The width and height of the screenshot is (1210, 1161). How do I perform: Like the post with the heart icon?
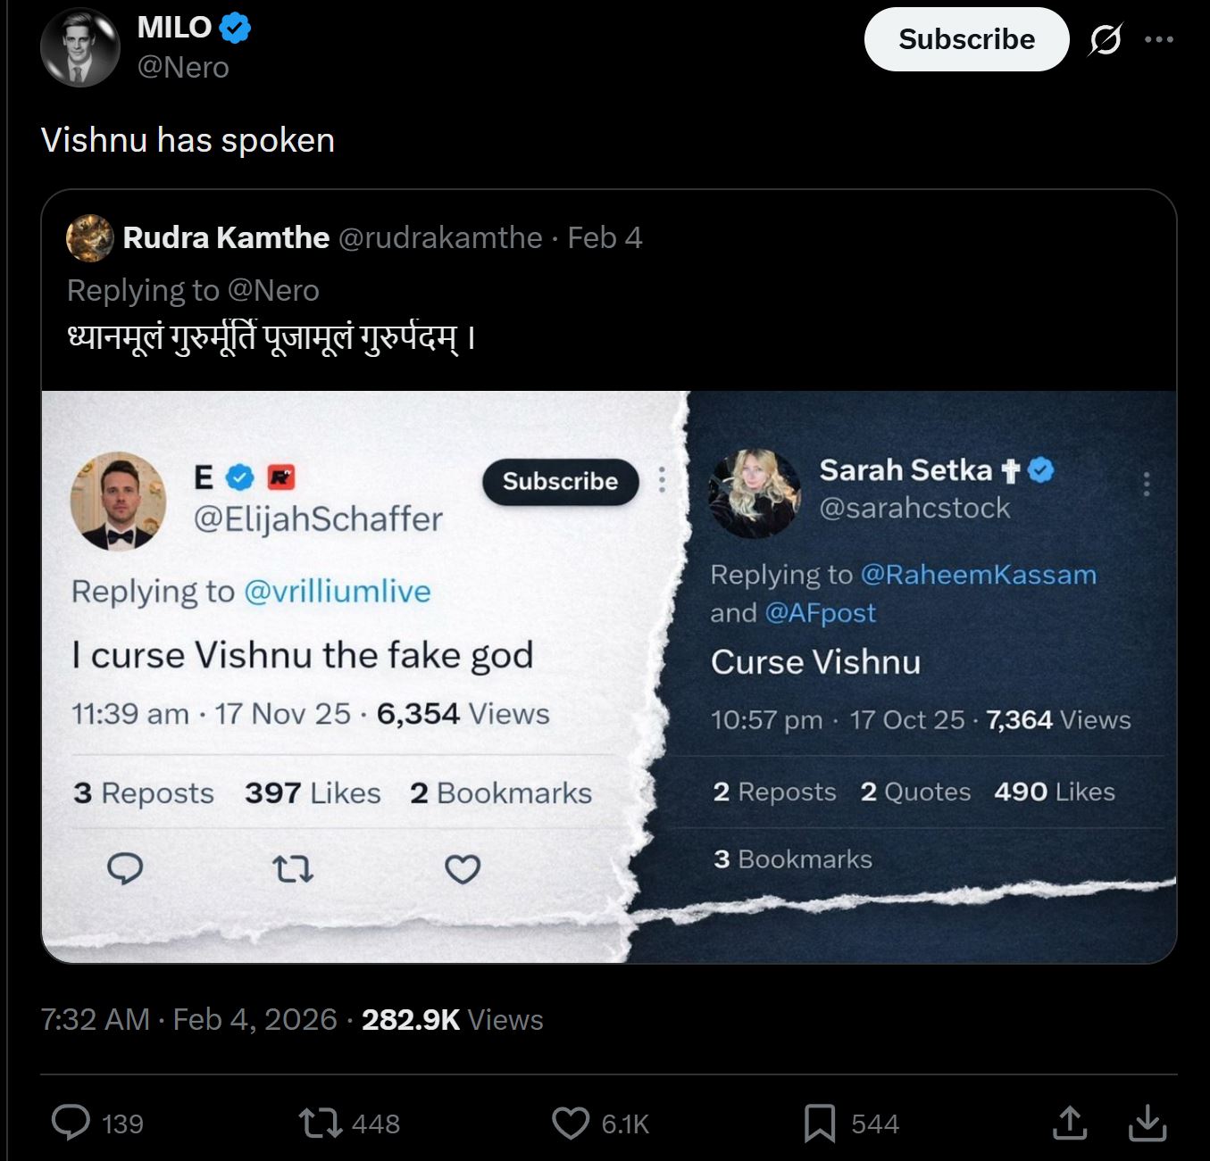point(571,1124)
